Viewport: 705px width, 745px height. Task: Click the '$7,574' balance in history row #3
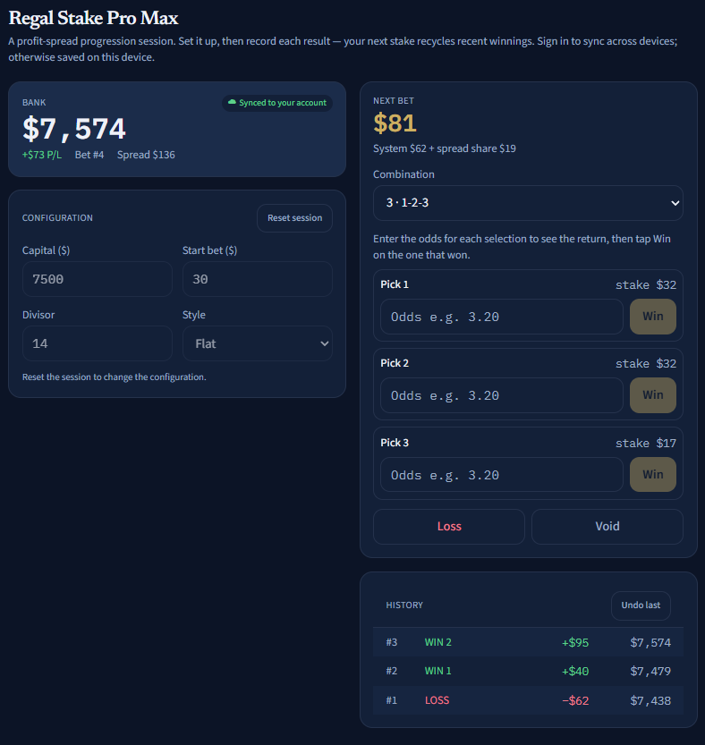650,643
